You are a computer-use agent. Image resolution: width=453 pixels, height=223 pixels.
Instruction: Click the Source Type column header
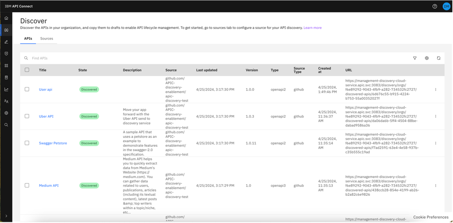coord(299,70)
